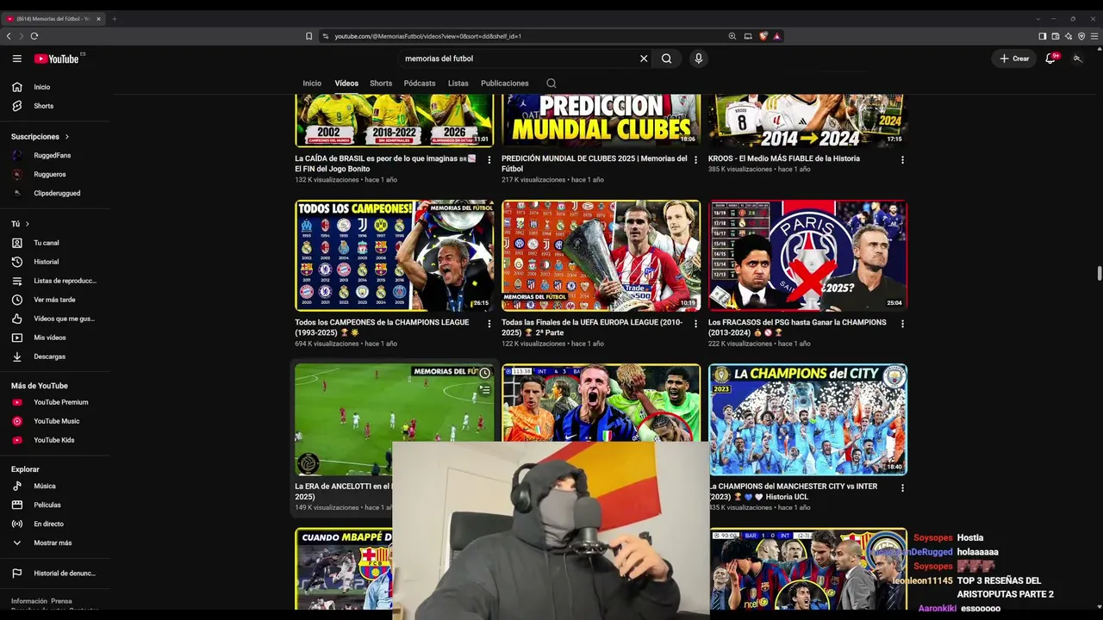The image size is (1103, 620).
Task: Open options for CAMPEONES de la CHAMPIONS video
Action: (489, 324)
